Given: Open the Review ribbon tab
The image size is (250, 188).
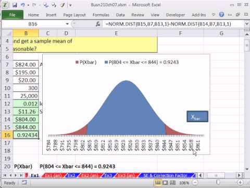Looking at the screenshot, I should pyautogui.click(x=137, y=15).
